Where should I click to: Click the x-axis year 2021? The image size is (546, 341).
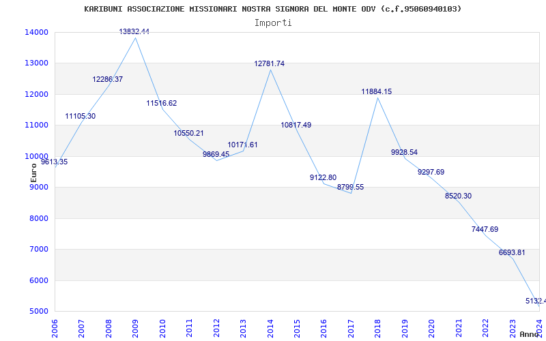[x=459, y=328]
